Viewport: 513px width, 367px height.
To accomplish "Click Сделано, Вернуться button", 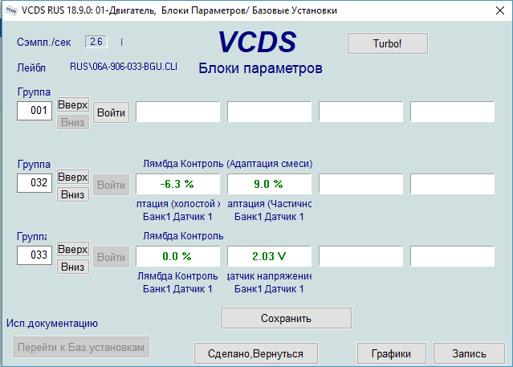I will tap(256, 353).
